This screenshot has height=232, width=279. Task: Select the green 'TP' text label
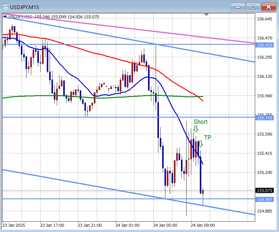point(207,137)
